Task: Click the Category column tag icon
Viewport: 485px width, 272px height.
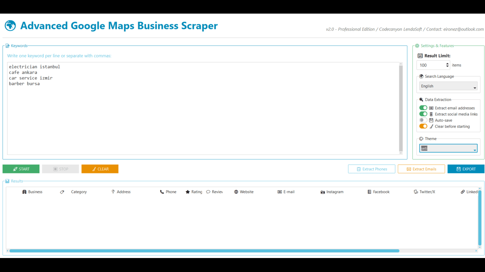Action: [x=62, y=192]
